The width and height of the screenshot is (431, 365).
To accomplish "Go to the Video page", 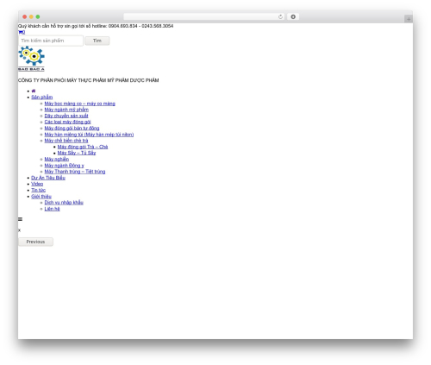I will pyautogui.click(x=37, y=184).
